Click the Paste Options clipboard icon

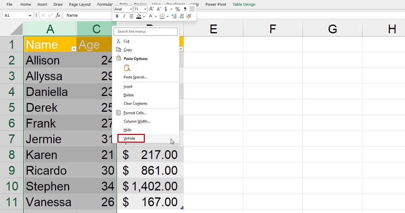point(127,68)
